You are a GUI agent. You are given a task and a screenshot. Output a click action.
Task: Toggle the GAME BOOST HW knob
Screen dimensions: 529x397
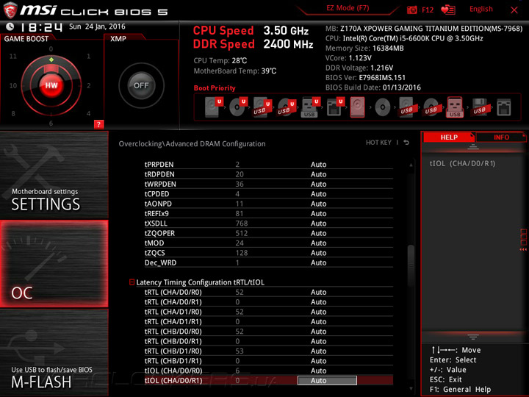(x=51, y=85)
